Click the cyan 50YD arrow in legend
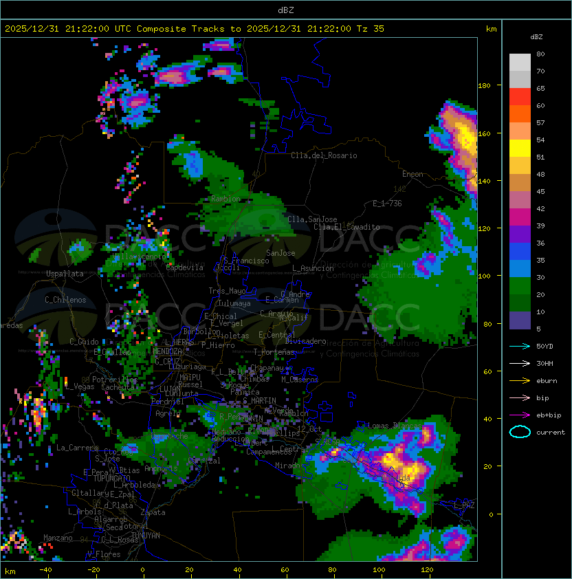Screen dimensions: 572x579 click(520, 347)
